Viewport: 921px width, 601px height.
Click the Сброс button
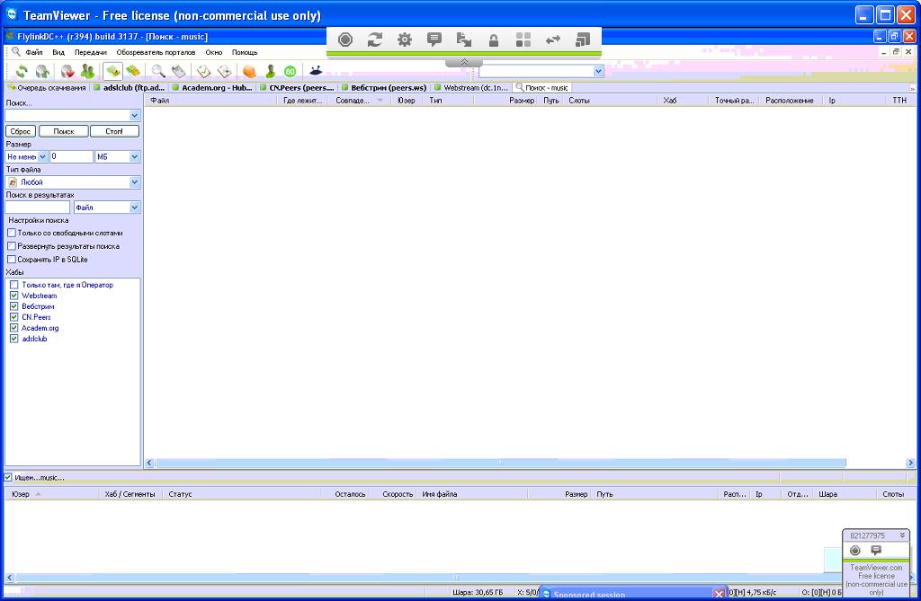pos(21,131)
